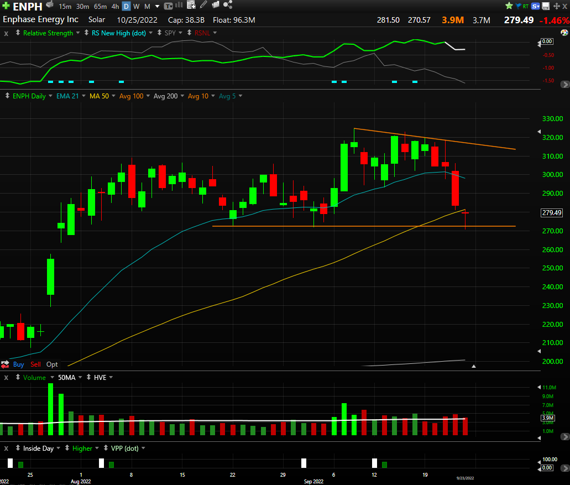The width and height of the screenshot is (570, 485).
Task: Toggle the RT real-time indicator
Action: pos(526,6)
